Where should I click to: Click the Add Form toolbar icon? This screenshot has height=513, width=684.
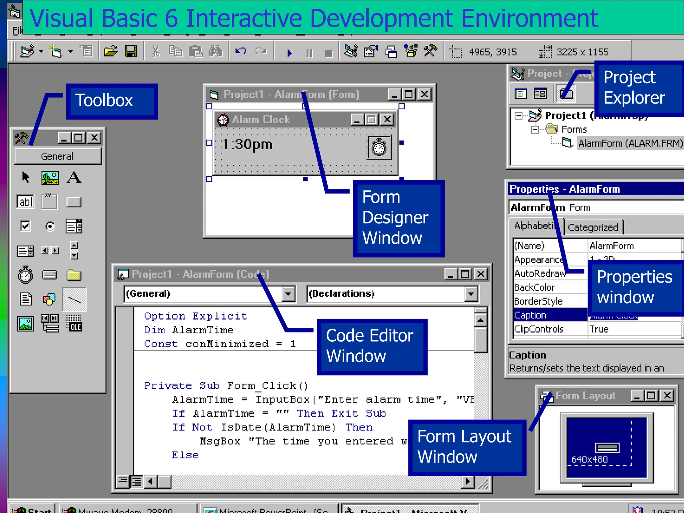[56, 52]
